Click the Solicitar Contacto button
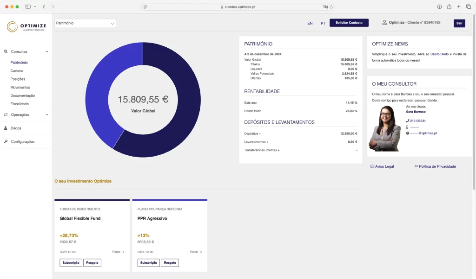476x279 pixels. tap(349, 23)
